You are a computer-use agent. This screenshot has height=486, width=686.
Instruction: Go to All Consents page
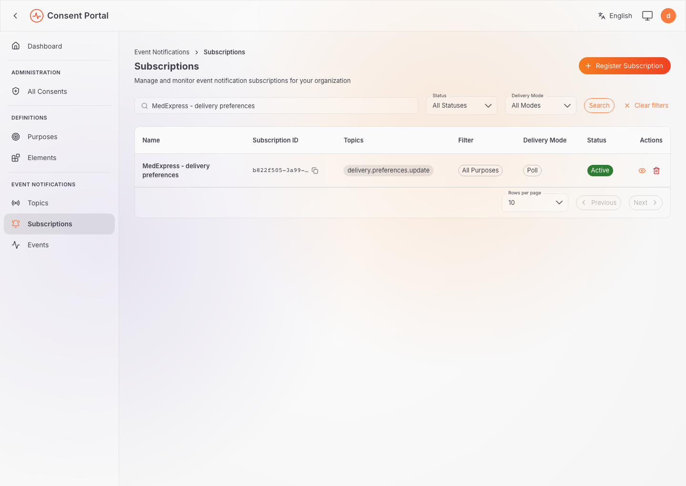[x=59, y=91]
